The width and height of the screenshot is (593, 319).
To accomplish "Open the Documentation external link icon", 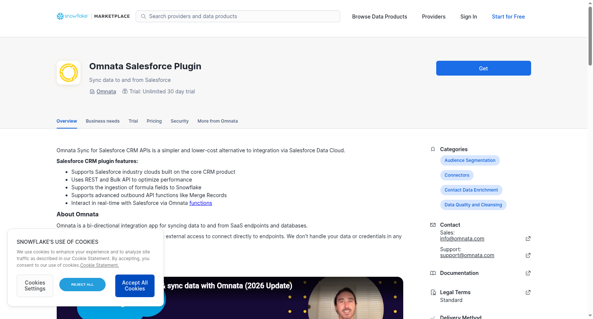I will 528,273.
